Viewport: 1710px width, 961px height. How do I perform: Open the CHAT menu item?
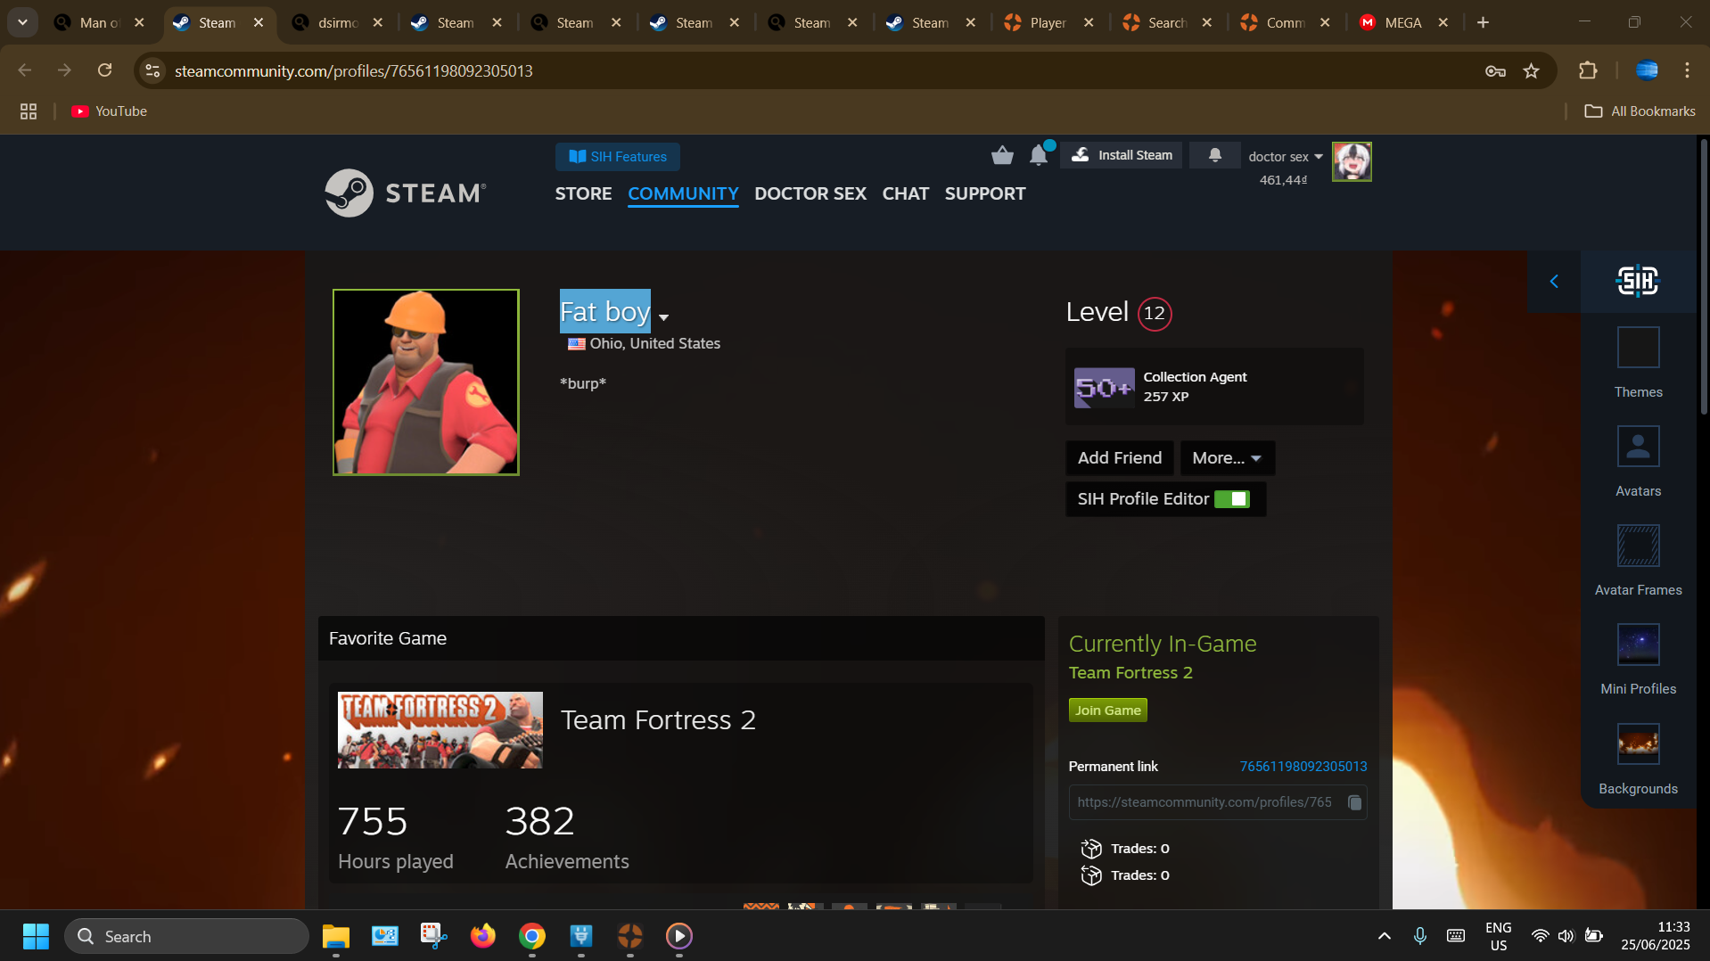905,193
